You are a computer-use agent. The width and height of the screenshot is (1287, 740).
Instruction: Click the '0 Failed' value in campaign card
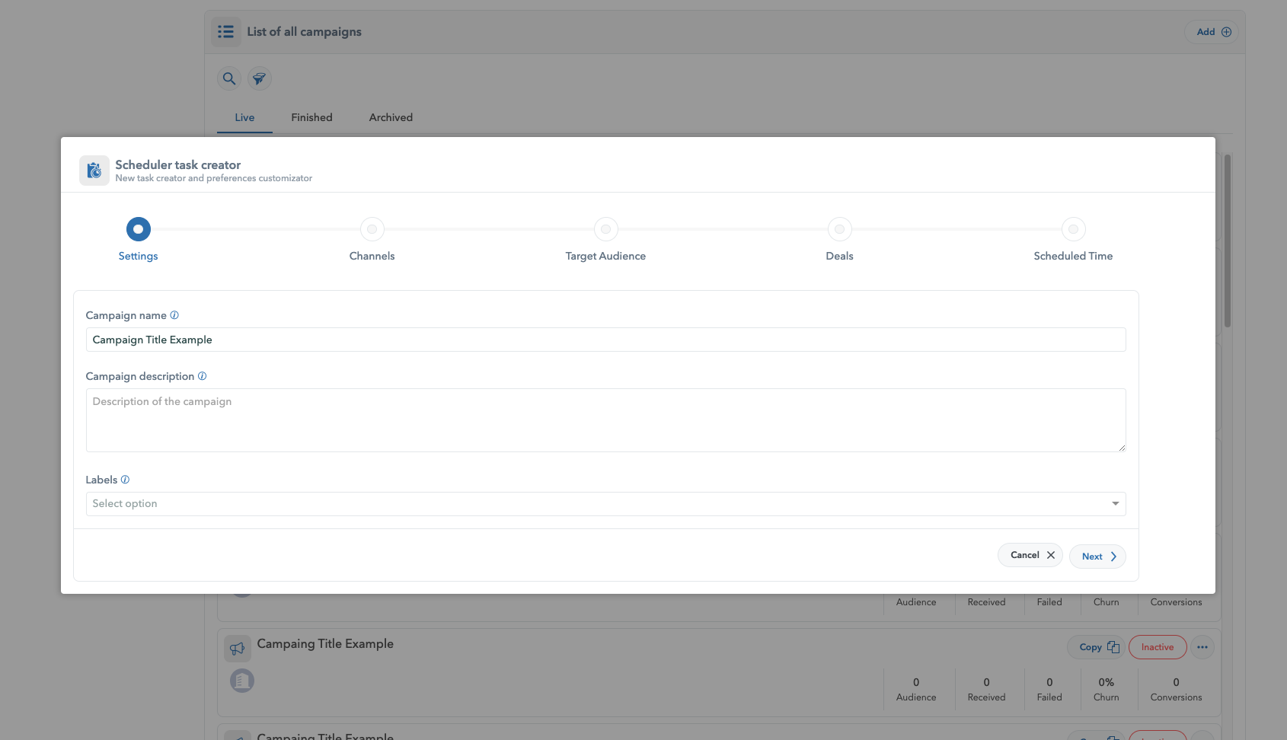[1049, 689]
